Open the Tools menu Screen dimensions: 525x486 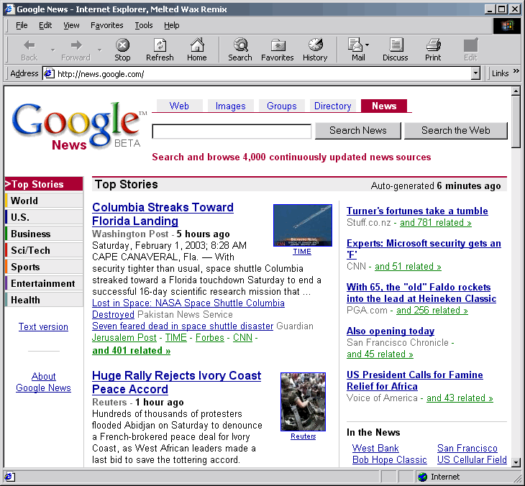[144, 25]
